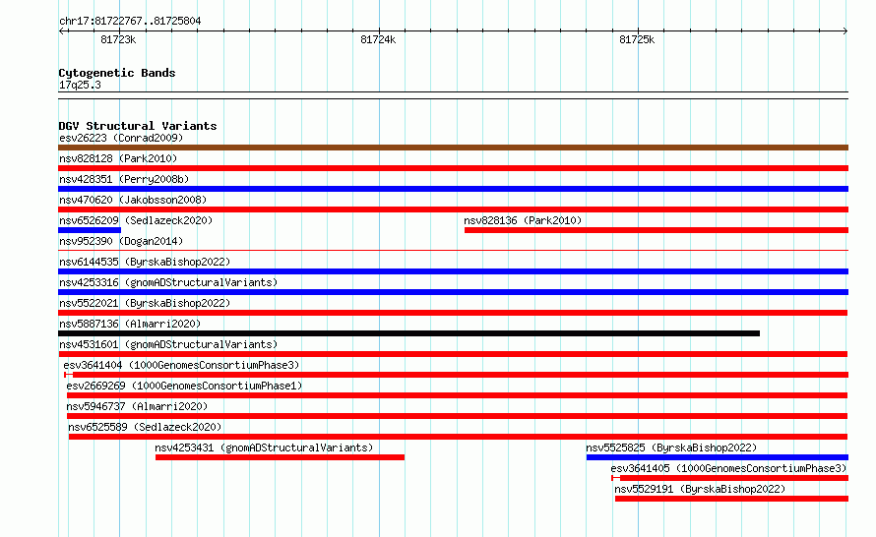
Task: Open nsv470620 (Jakobsson2008) variant label
Action: [x=133, y=200]
